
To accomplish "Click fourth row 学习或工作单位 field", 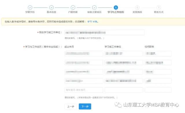I will pos(124,81).
